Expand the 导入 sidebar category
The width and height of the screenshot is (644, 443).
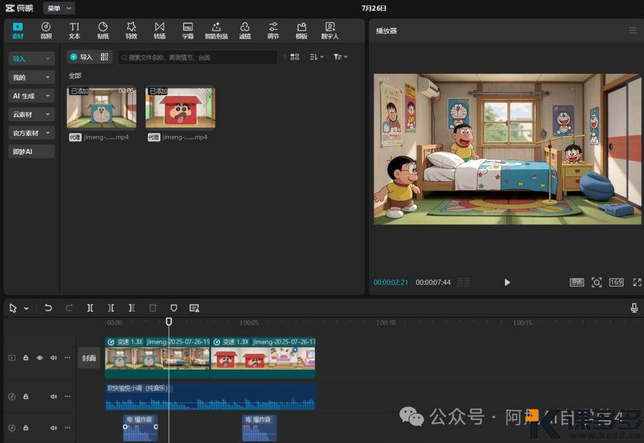point(31,58)
